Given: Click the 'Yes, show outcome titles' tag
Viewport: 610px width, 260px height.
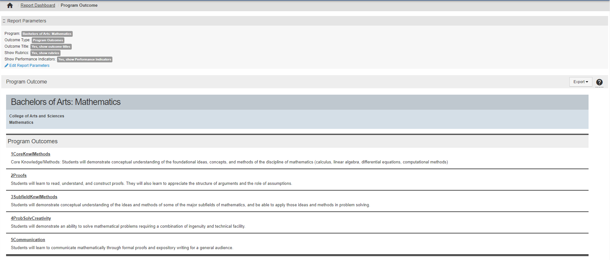Looking at the screenshot, I should click(x=51, y=47).
